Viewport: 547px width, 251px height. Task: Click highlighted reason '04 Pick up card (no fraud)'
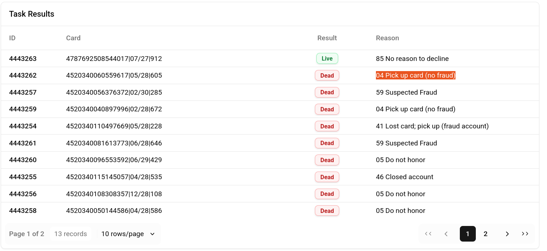pos(416,75)
